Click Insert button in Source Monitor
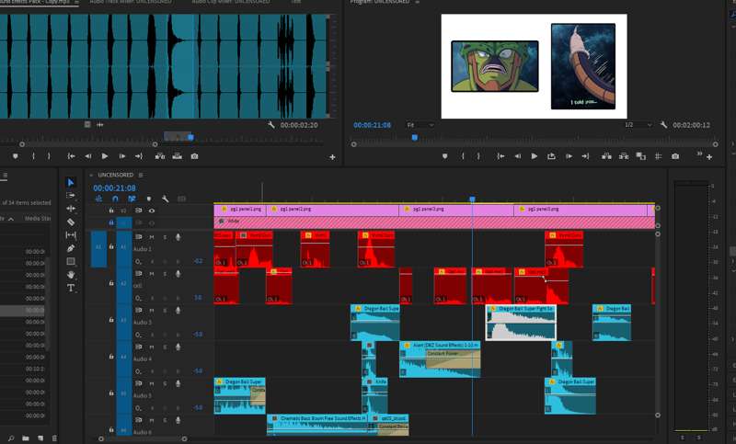 pyautogui.click(x=160, y=156)
